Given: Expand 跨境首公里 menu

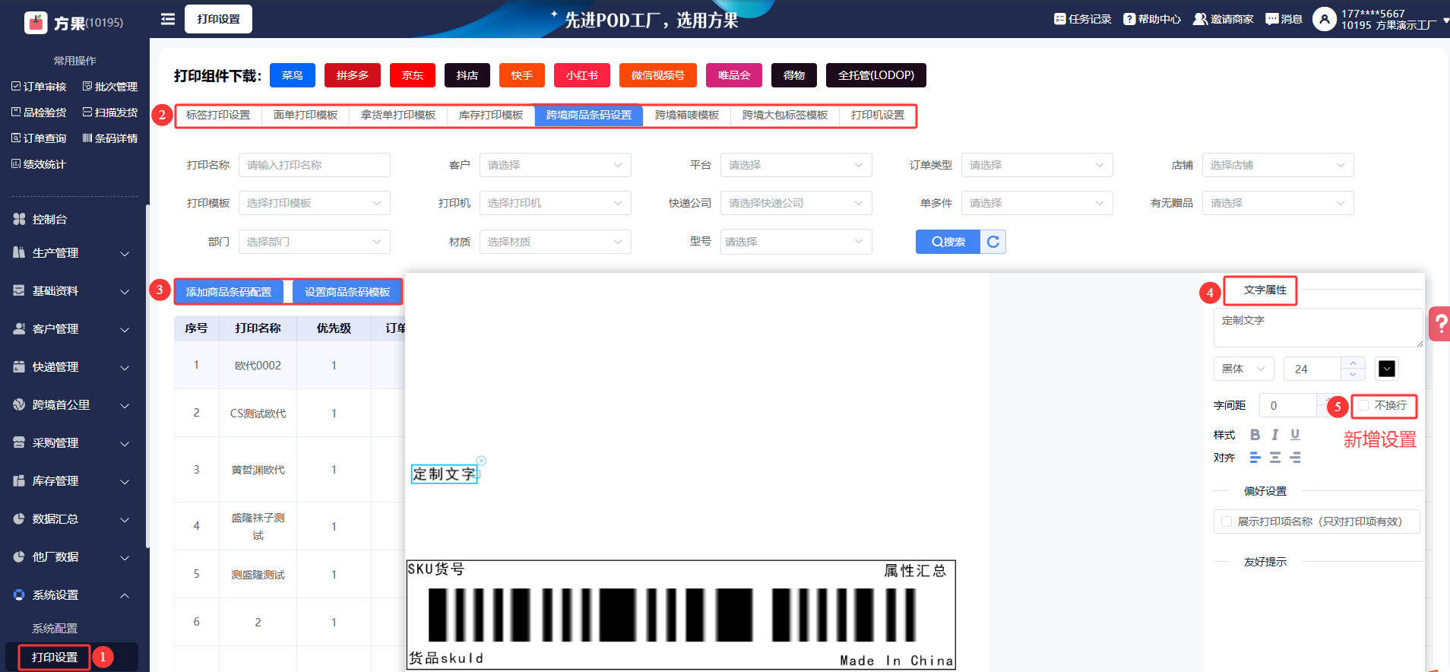Looking at the screenshot, I should 73,405.
